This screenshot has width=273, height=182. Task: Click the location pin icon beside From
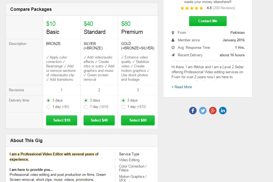pyautogui.click(x=173, y=33)
